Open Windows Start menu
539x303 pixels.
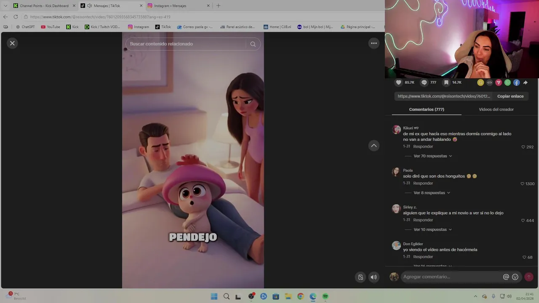(x=214, y=296)
